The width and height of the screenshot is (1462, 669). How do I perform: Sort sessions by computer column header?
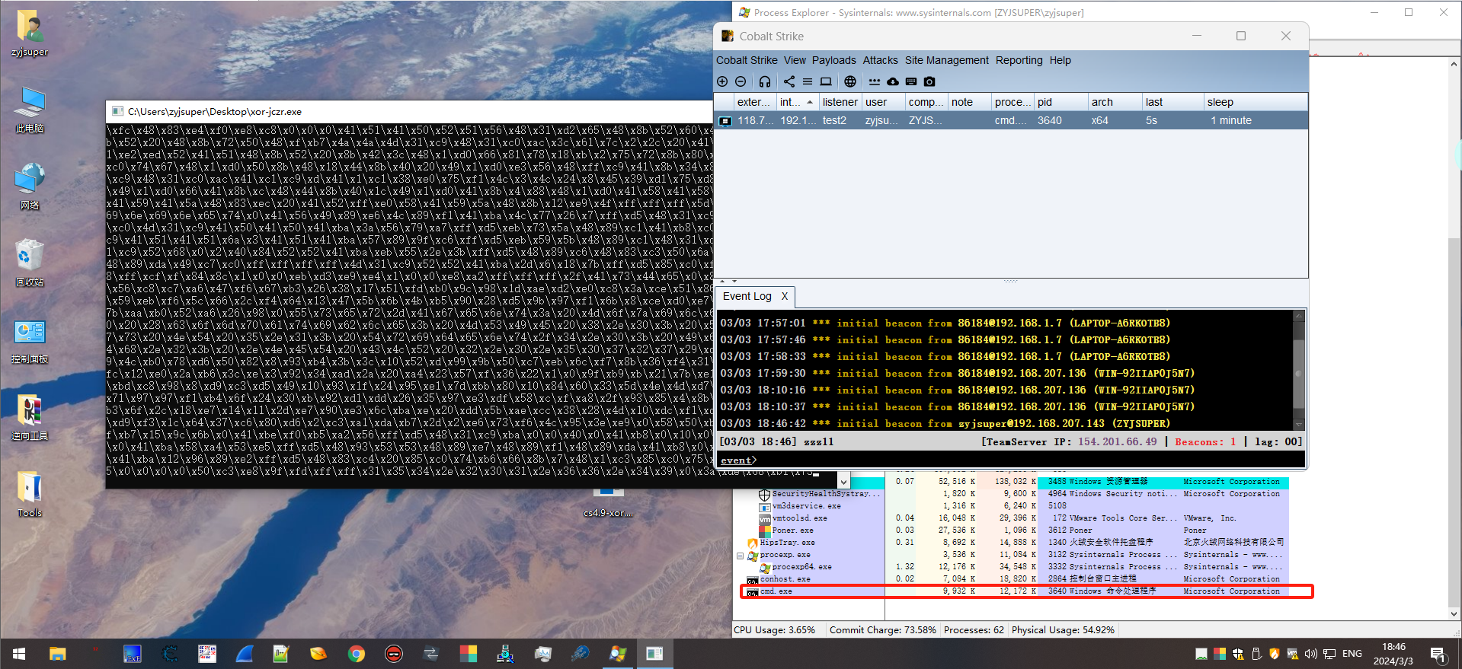[x=926, y=102]
